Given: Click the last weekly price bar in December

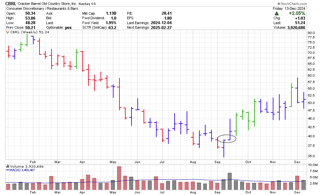Looking at the screenshot, I should 304,100.
